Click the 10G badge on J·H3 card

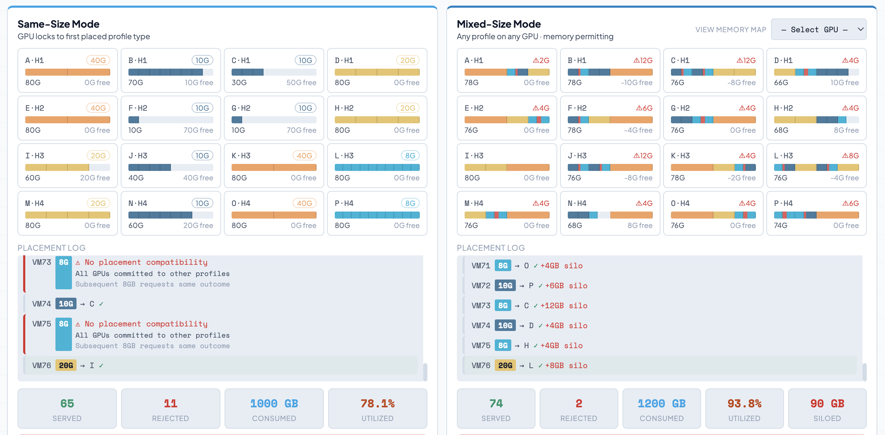(202, 156)
